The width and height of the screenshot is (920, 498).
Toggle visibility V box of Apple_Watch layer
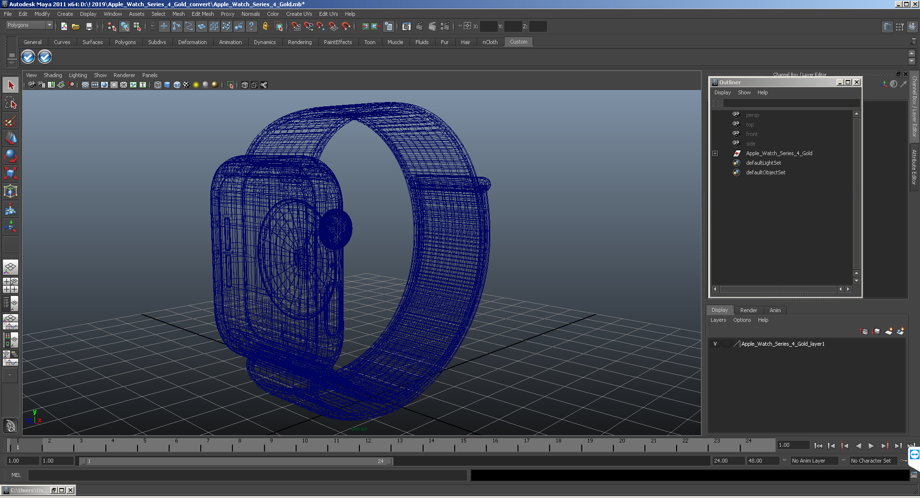coord(715,344)
